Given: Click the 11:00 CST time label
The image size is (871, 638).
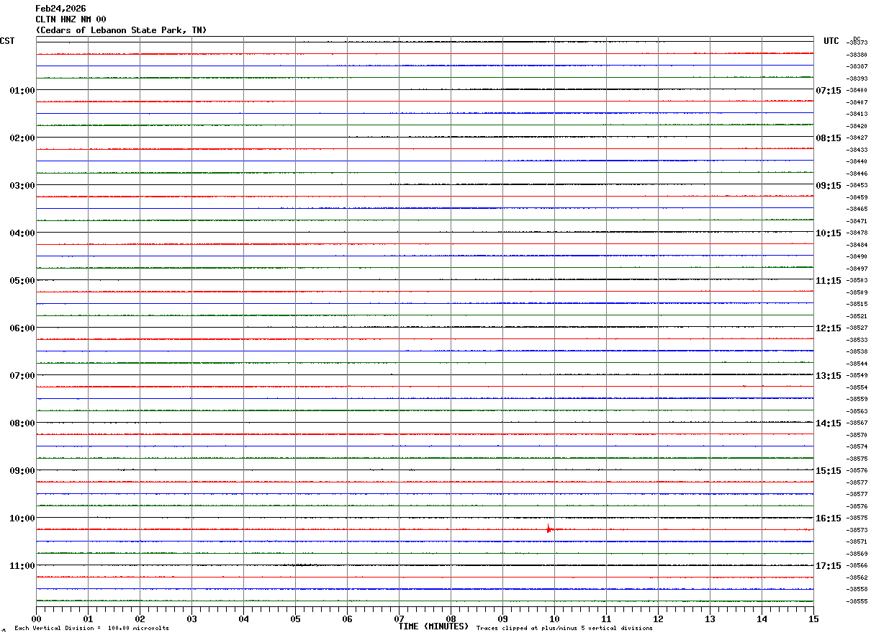Looking at the screenshot, I should [22, 565].
